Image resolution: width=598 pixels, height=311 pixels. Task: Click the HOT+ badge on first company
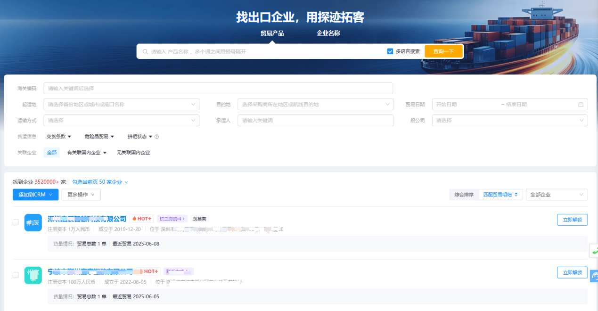[142, 219]
